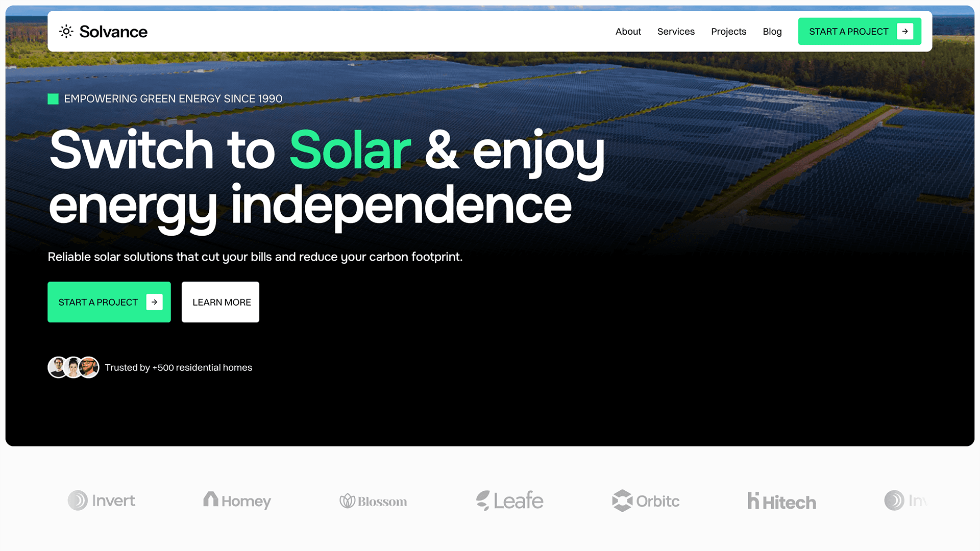This screenshot has height=551, width=980.
Task: Click the Reliable solar solutions subtitle
Action: pos(255,257)
